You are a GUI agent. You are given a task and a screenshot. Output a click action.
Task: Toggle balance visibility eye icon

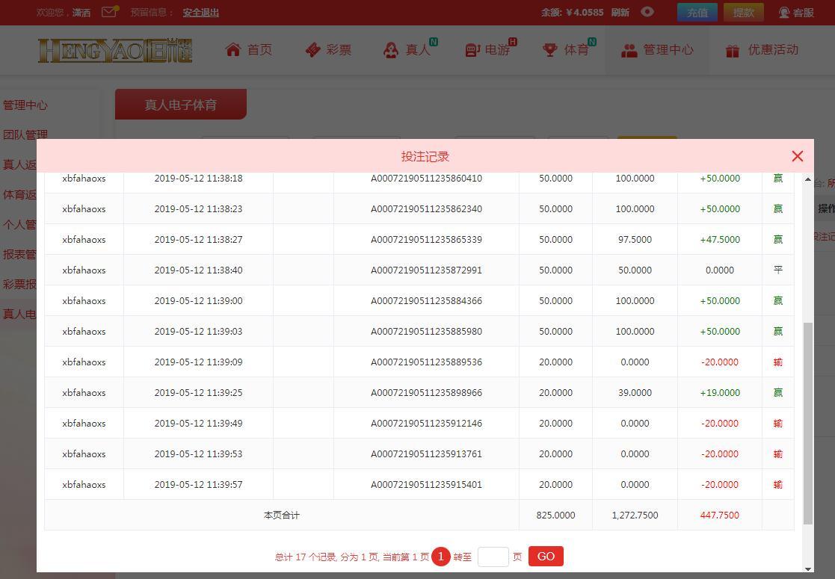(647, 11)
